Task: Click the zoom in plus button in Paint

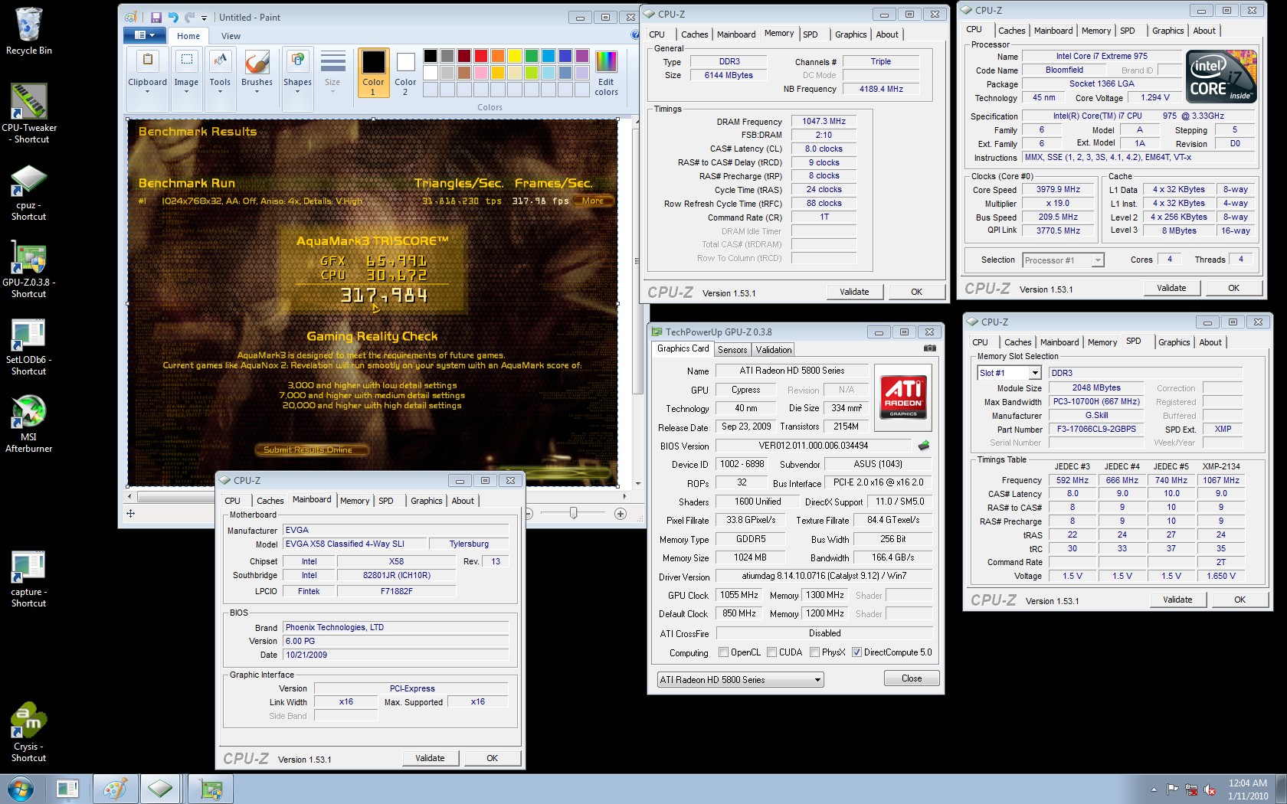Action: tap(621, 513)
